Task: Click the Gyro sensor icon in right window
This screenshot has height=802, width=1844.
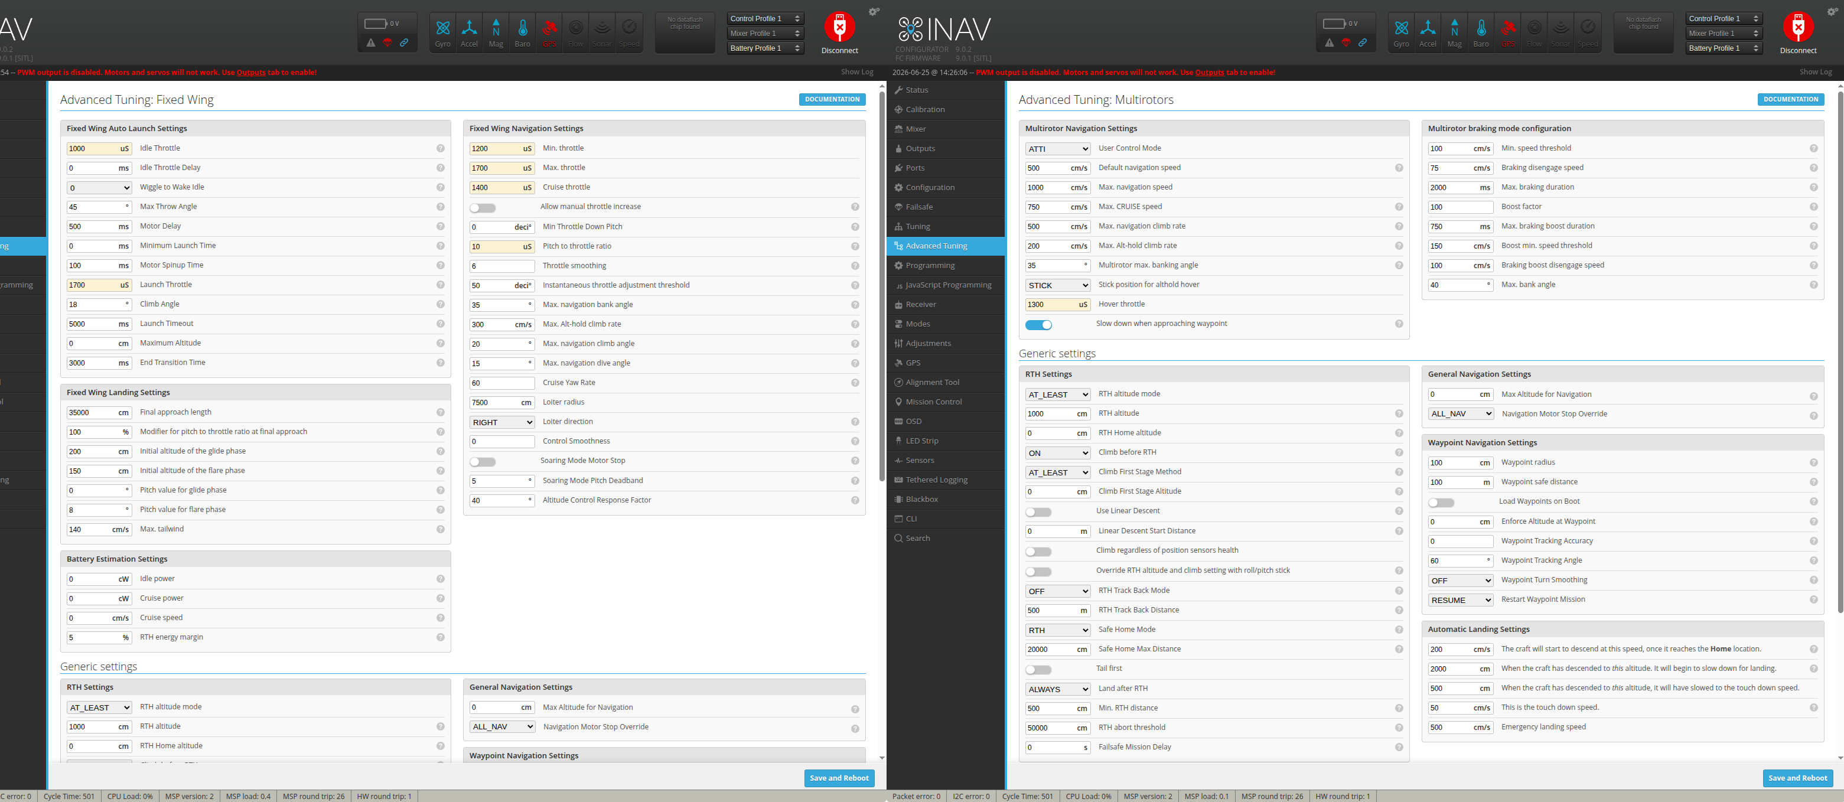Action: tap(1401, 33)
